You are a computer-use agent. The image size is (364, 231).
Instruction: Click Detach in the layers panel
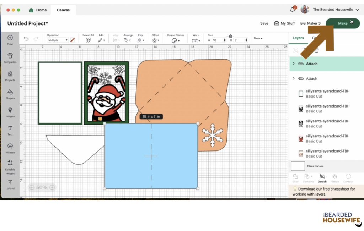point(322,178)
